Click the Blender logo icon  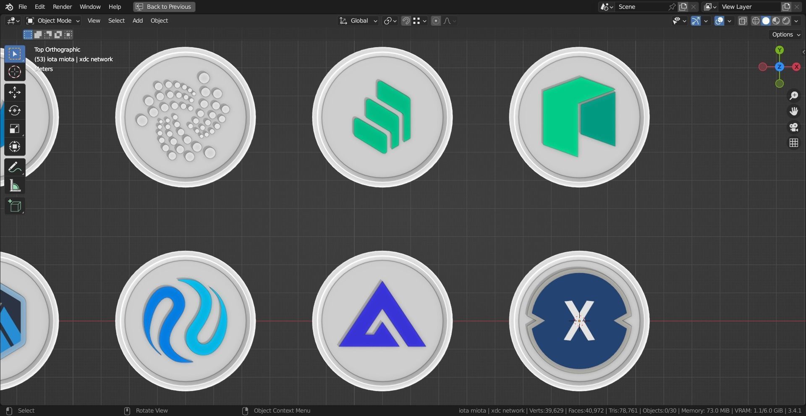pyautogui.click(x=9, y=7)
